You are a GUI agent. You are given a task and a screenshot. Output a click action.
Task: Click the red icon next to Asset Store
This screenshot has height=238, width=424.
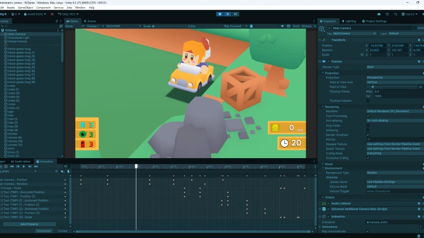[x=52, y=14]
